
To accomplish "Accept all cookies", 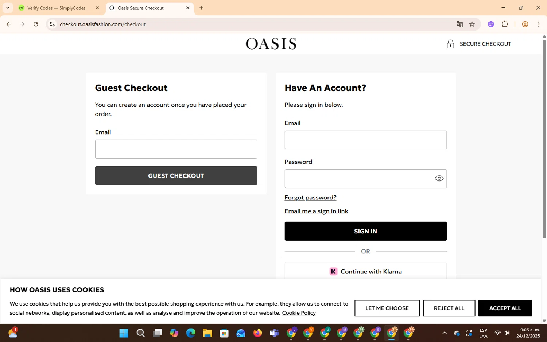I will [x=505, y=308].
